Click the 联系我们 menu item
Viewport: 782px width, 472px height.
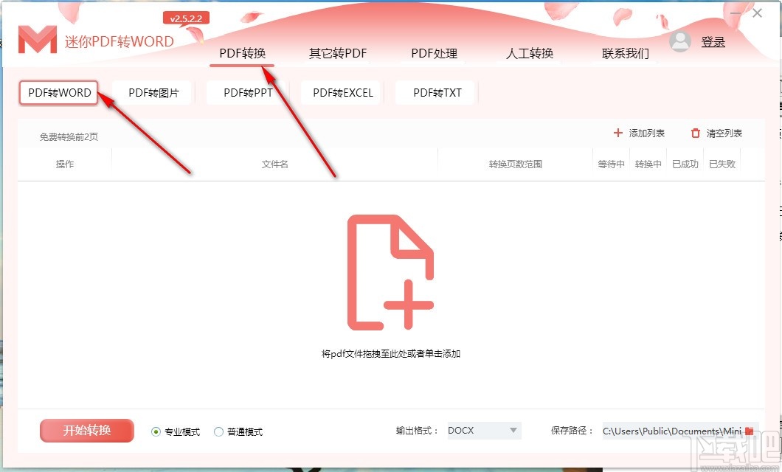[626, 53]
